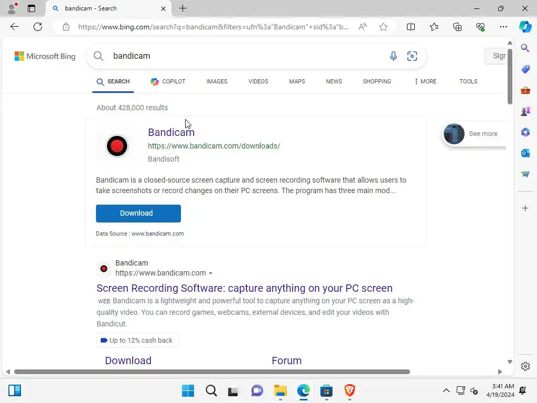This screenshot has width=537, height=403.
Task: Open sidebar Outlook icon
Action: pos(525,153)
